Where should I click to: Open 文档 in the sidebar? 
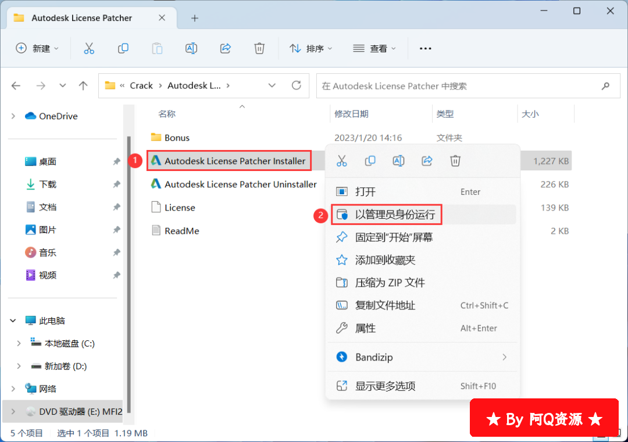pos(47,207)
